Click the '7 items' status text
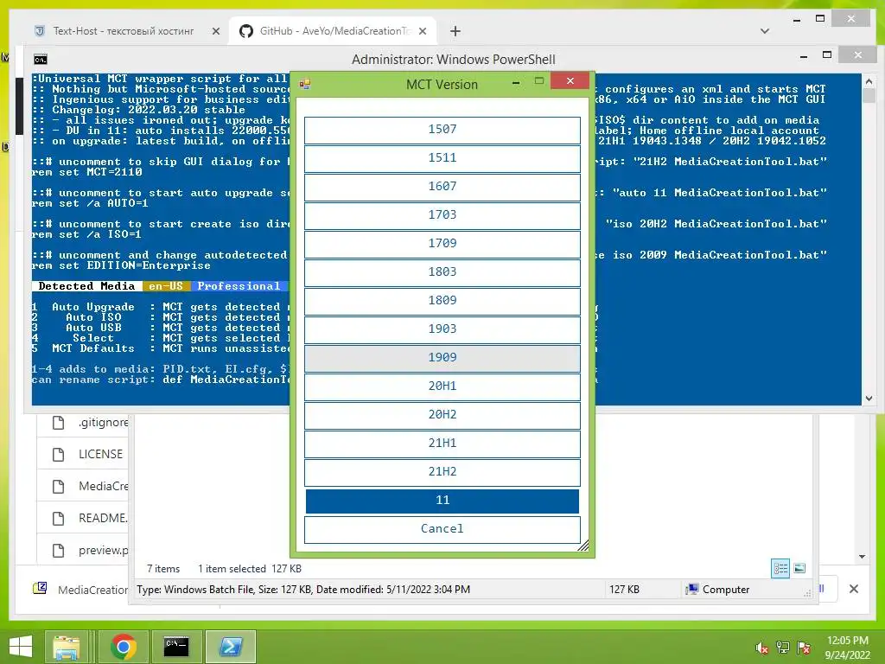Viewport: 885px width, 664px height. click(163, 569)
